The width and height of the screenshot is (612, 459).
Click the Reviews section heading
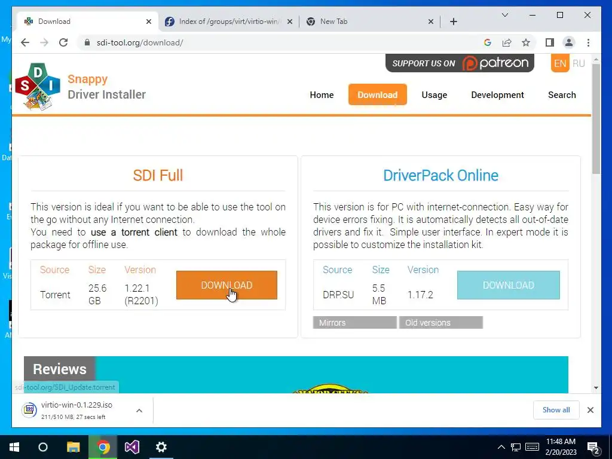pos(59,369)
